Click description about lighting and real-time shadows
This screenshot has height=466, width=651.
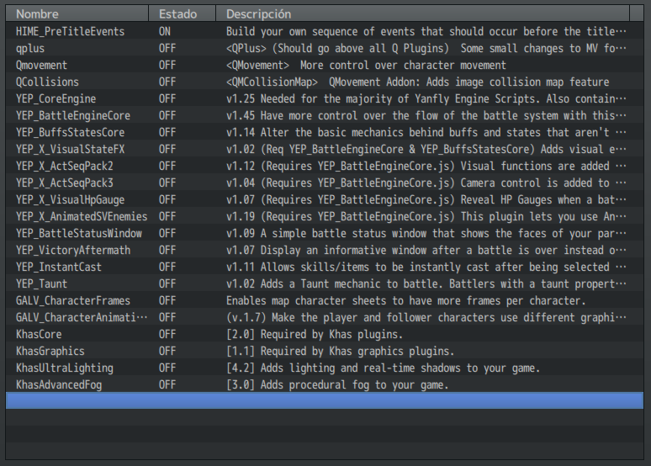(383, 368)
